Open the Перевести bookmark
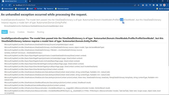Screen dimensions: 169x95 coord(49,9)
